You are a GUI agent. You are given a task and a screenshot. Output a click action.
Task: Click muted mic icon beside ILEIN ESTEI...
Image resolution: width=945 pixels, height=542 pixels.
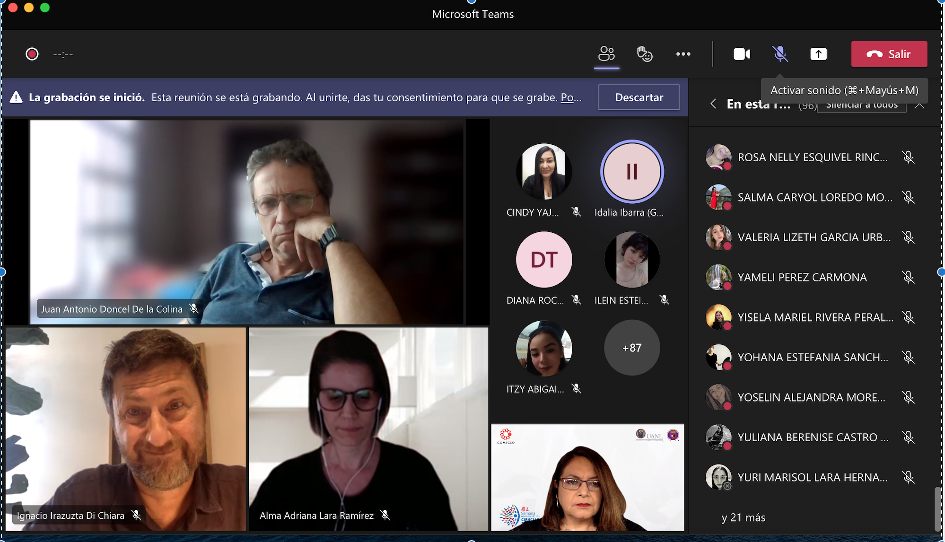664,300
